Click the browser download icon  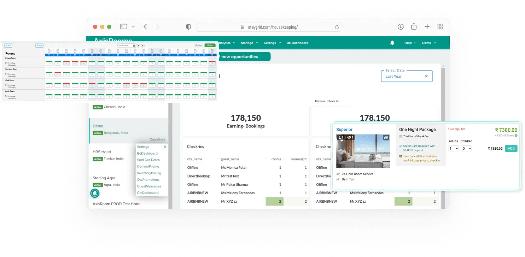pos(401,27)
